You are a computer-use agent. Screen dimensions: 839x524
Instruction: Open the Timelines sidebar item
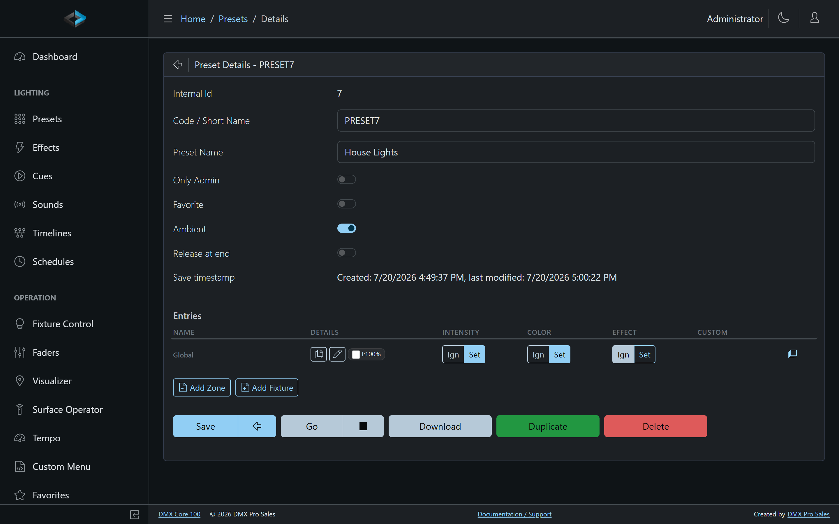coord(74,233)
